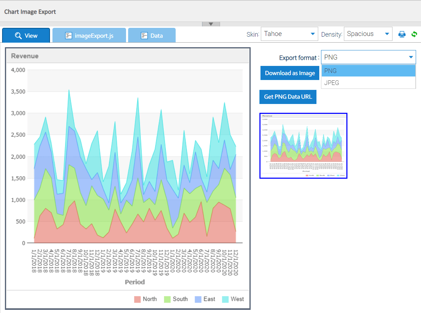The height and width of the screenshot is (313, 421).
Task: Click the green refresh icon
Action: tap(414, 34)
